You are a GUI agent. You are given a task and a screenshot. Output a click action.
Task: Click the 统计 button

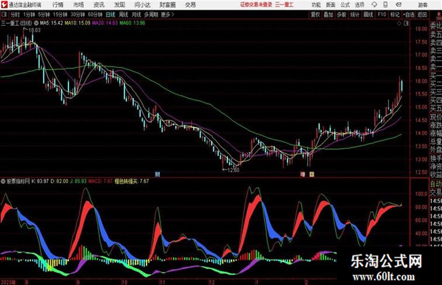click(x=355, y=15)
